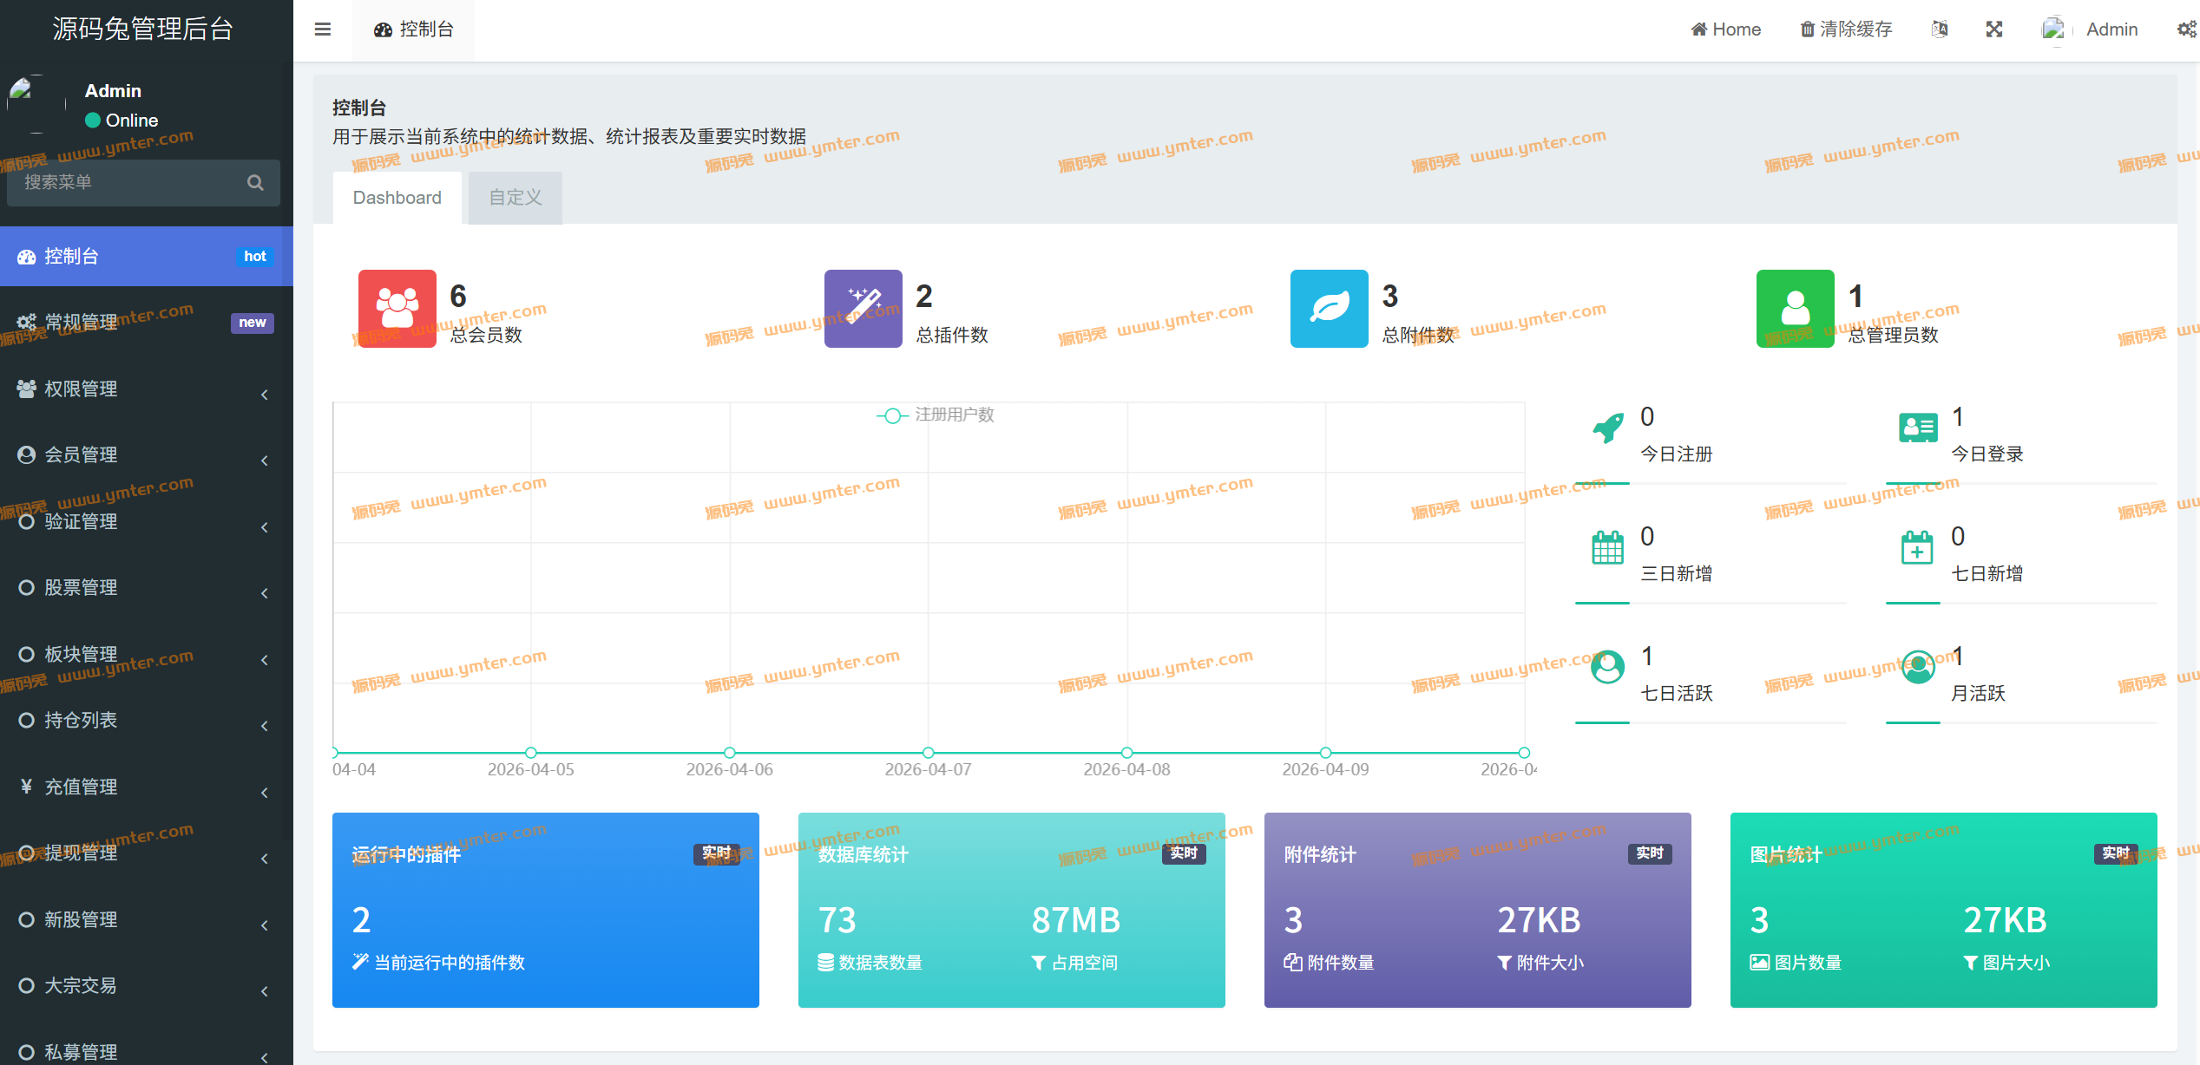Click the green administrator count icon
The width and height of the screenshot is (2200, 1065).
tap(1795, 309)
